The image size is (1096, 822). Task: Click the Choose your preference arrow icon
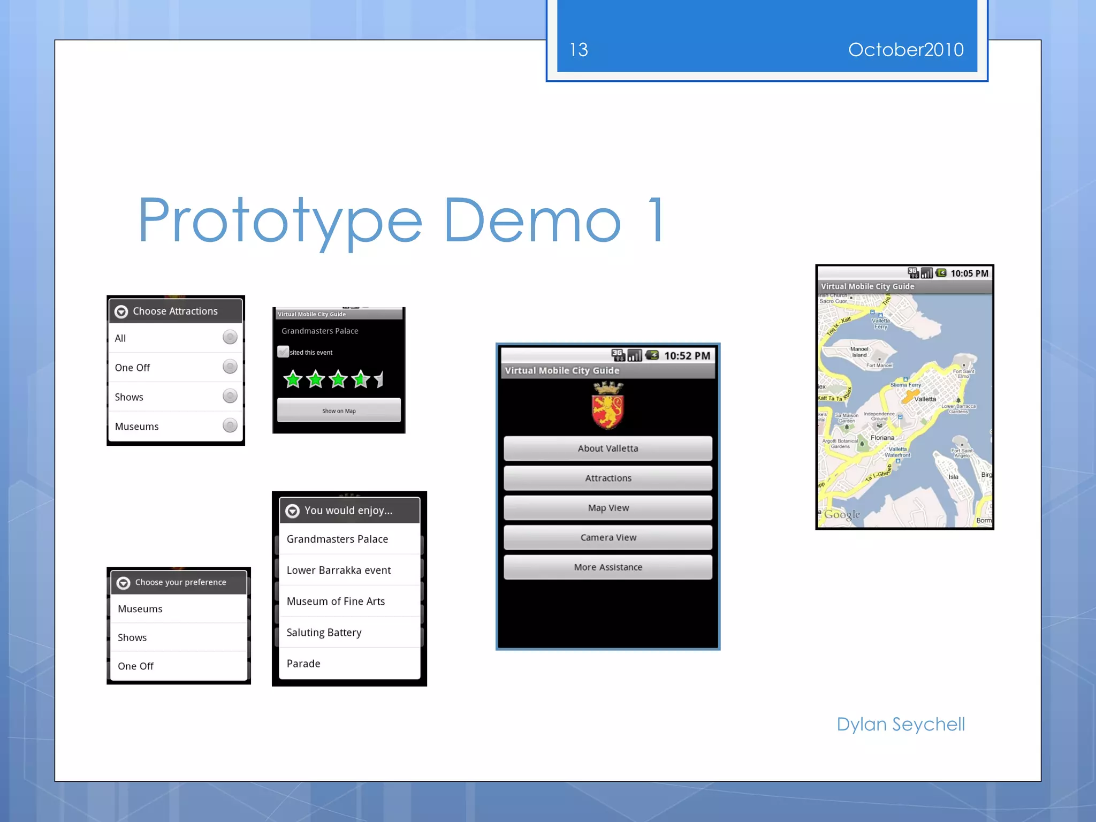(124, 583)
